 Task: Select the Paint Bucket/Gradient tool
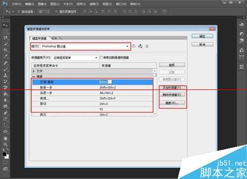5,94
